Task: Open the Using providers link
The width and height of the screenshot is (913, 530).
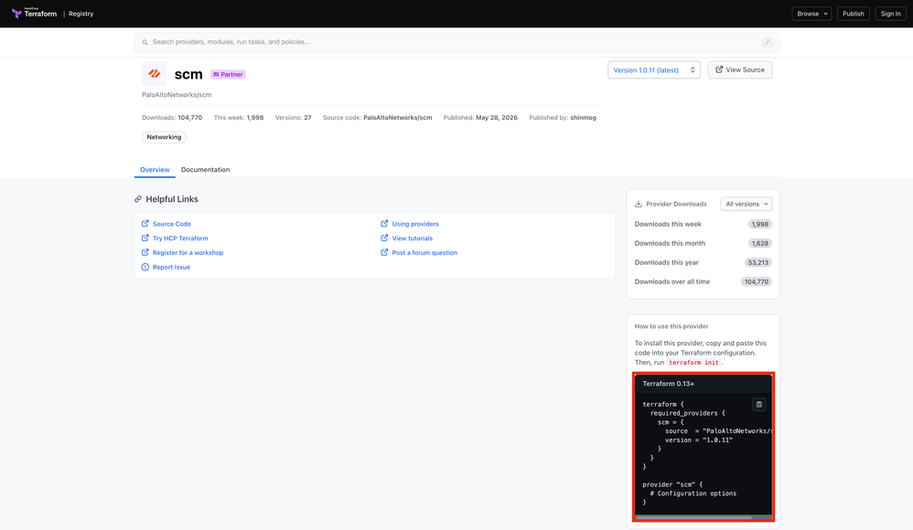Action: 415,224
